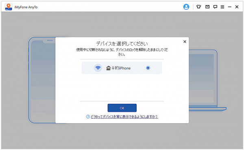The image size is (244, 150).
Task: Open the mail message icon
Action: (x=207, y=6)
